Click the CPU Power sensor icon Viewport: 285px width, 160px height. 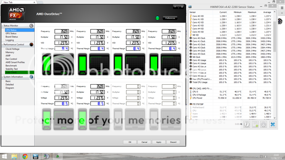[191, 98]
